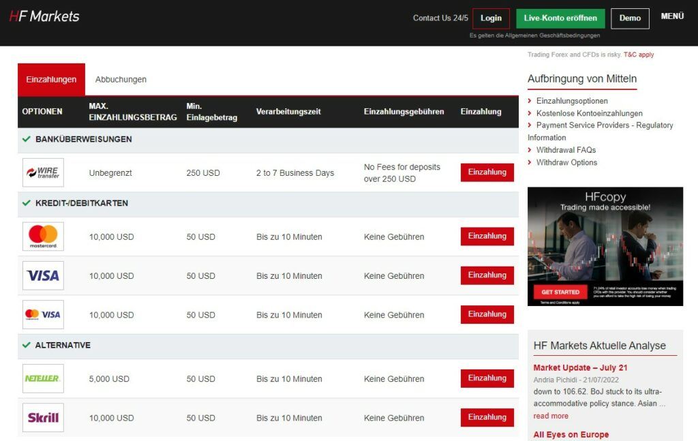Click the Neteller logo icon
The image size is (698, 441).
coord(43,379)
